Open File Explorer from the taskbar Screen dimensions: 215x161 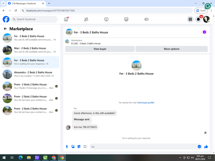[x=29, y=158]
